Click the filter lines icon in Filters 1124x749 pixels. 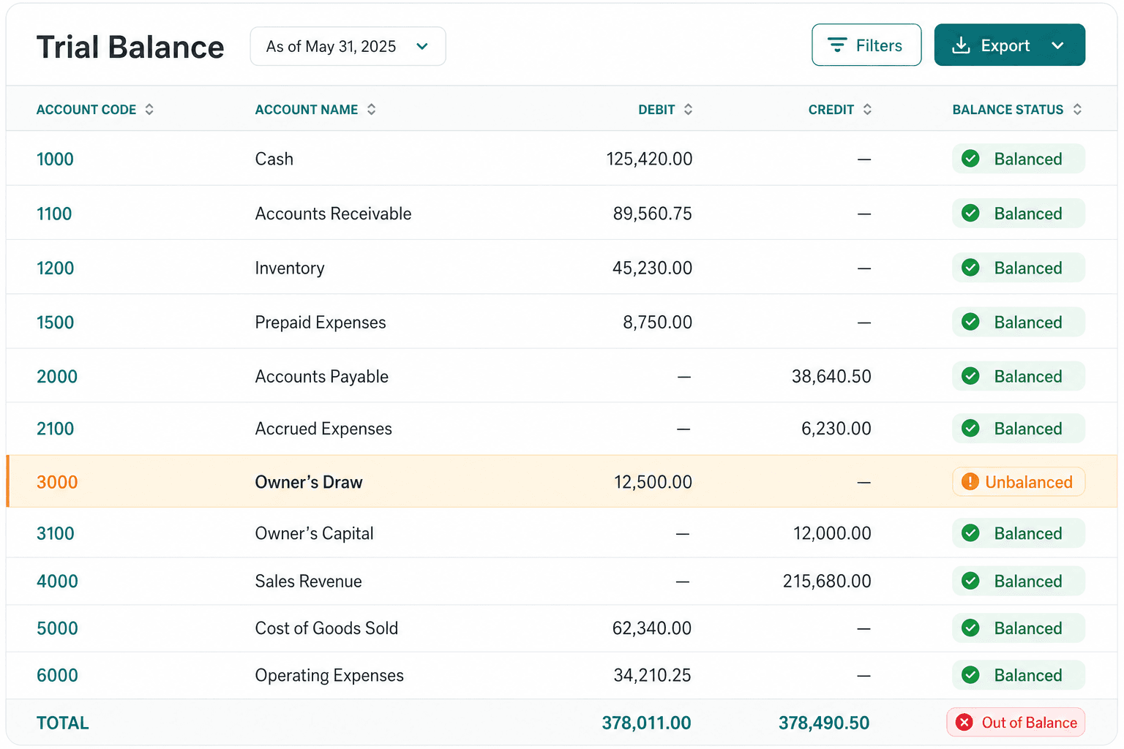(x=837, y=45)
